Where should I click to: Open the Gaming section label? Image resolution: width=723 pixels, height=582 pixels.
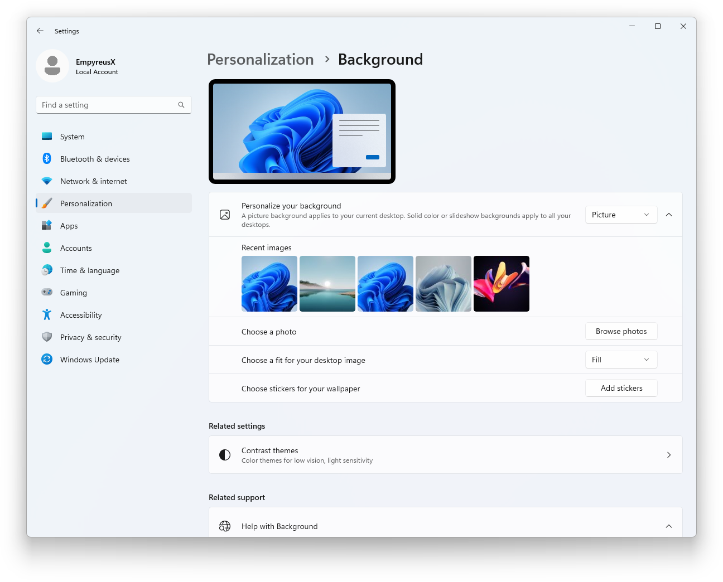(74, 293)
